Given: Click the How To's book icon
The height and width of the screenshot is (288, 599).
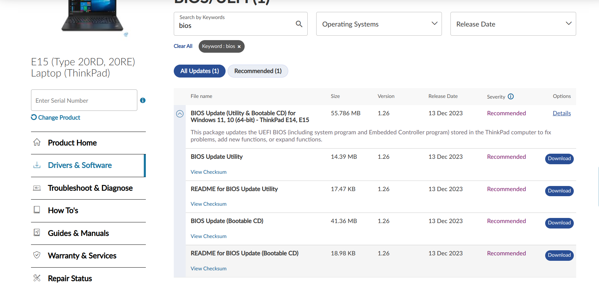Looking at the screenshot, I should pos(37,210).
